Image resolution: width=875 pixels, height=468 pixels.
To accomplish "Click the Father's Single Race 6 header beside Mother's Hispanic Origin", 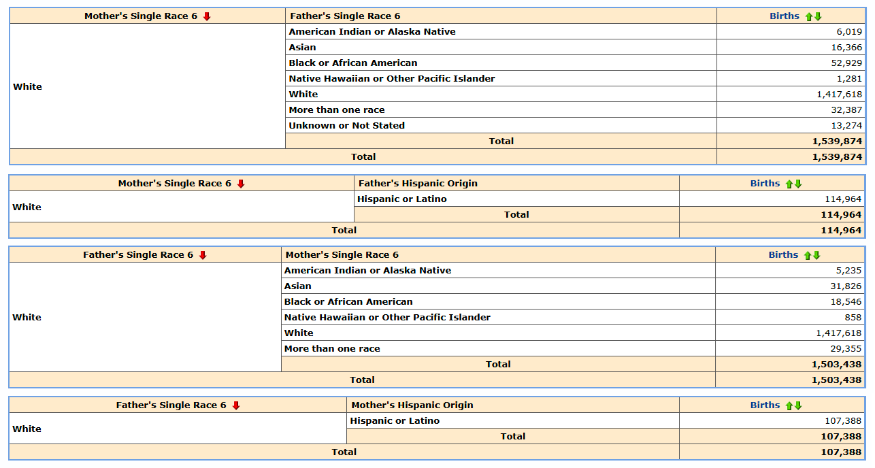I will [171, 405].
